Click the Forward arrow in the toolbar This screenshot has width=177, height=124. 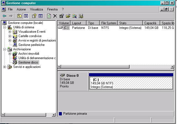[11, 16]
